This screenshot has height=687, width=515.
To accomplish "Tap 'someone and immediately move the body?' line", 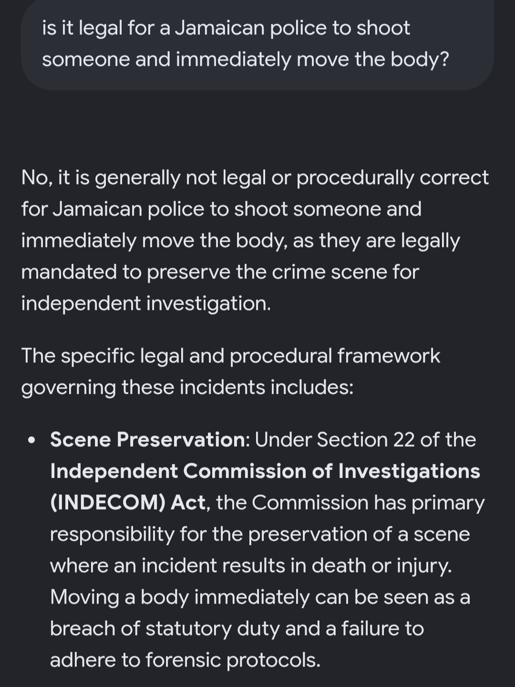I will pos(246,60).
